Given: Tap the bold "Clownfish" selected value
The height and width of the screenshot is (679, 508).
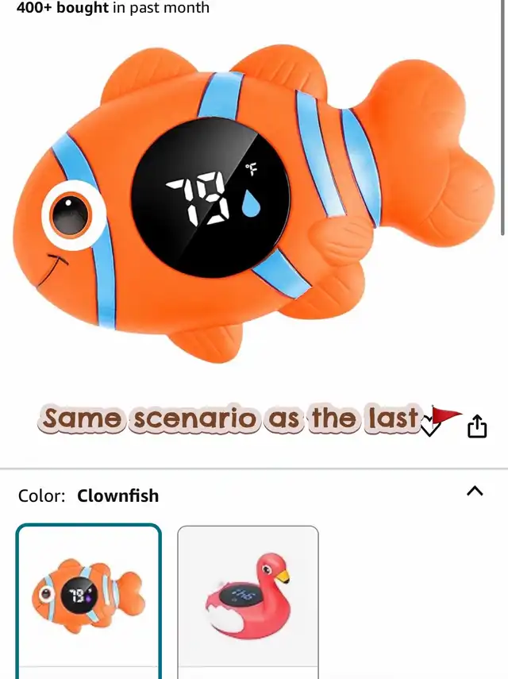Looking at the screenshot, I should (117, 496).
